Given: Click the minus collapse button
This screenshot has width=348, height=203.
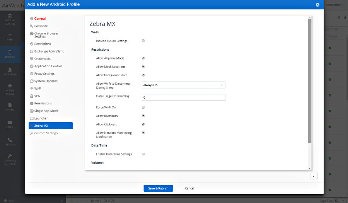Looking at the screenshot, I should [x=314, y=176].
